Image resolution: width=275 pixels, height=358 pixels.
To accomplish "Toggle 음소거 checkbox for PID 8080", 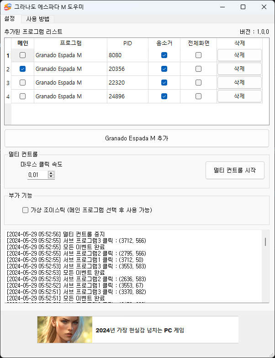I will pos(164,55).
